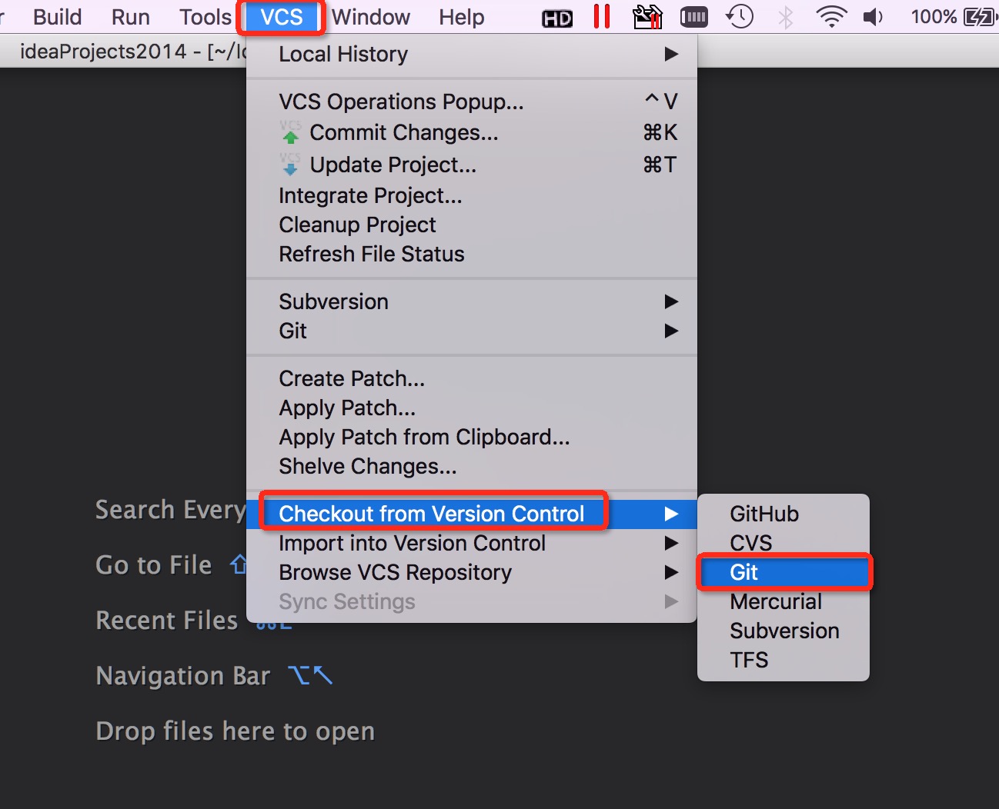Viewport: 999px width, 809px height.
Task: Expand the Local History submenu
Action: (x=472, y=54)
